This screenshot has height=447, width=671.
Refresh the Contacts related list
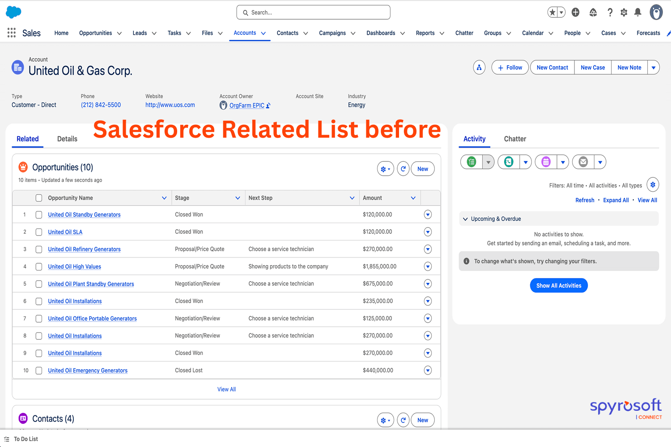403,420
